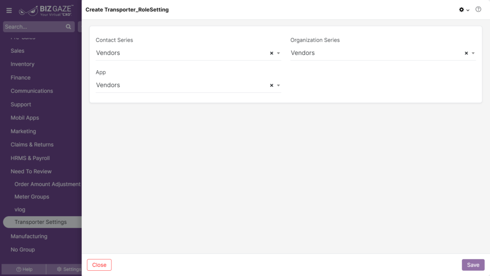Open Order Amount Adjustment item
The height and width of the screenshot is (276, 490).
[x=47, y=184]
